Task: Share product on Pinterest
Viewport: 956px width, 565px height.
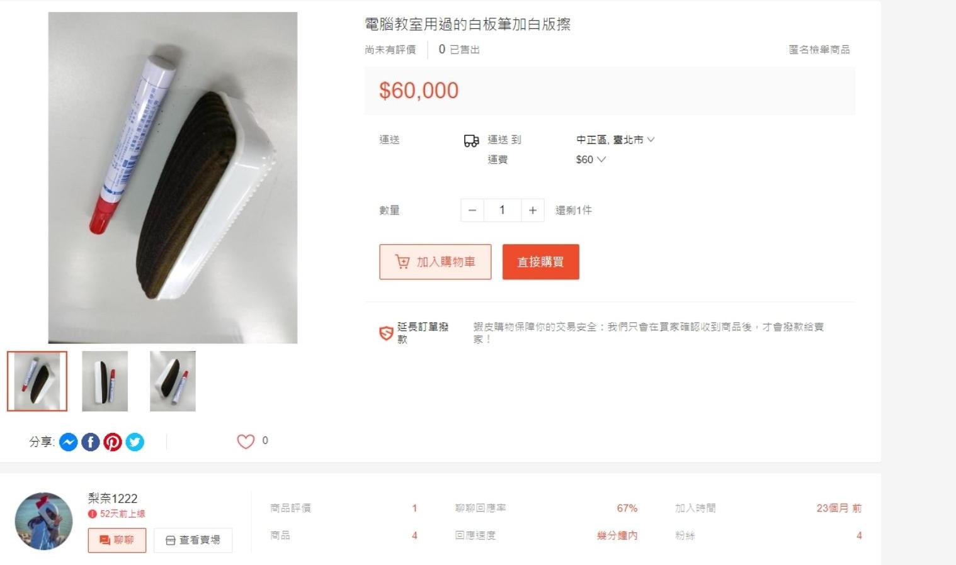Action: 113,442
